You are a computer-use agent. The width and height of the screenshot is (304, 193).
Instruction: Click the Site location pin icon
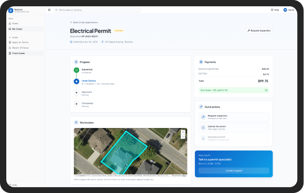point(76,123)
